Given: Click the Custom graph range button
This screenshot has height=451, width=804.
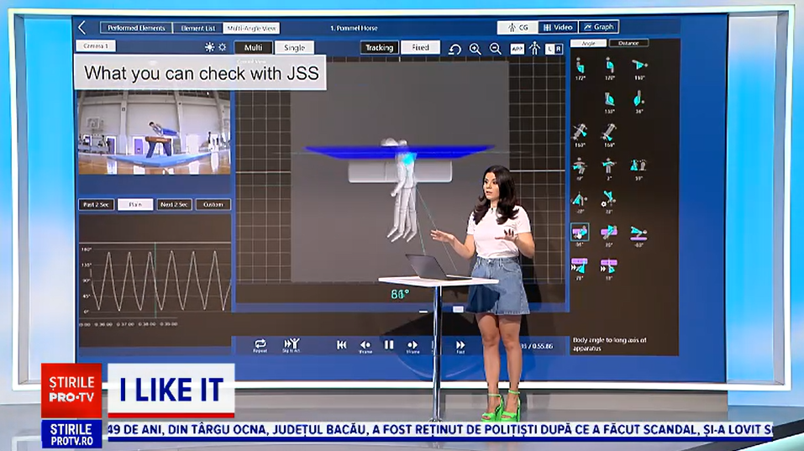Looking at the screenshot, I should tap(213, 204).
